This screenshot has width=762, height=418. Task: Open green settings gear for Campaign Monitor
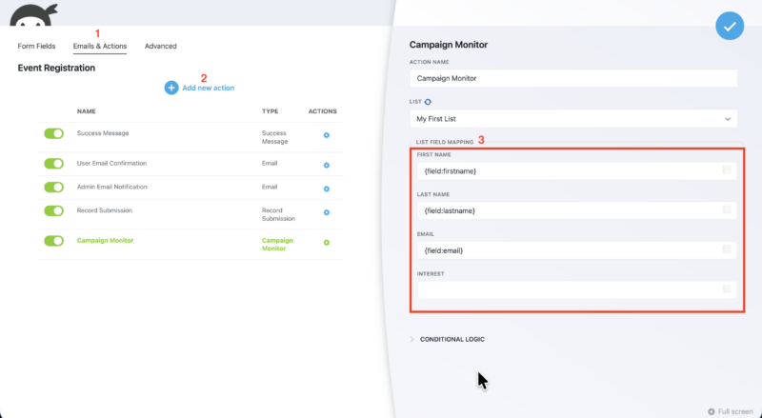point(327,242)
